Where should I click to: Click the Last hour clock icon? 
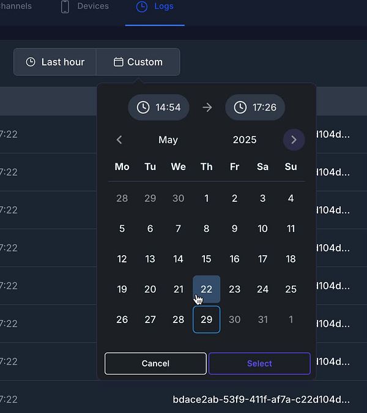tap(31, 62)
